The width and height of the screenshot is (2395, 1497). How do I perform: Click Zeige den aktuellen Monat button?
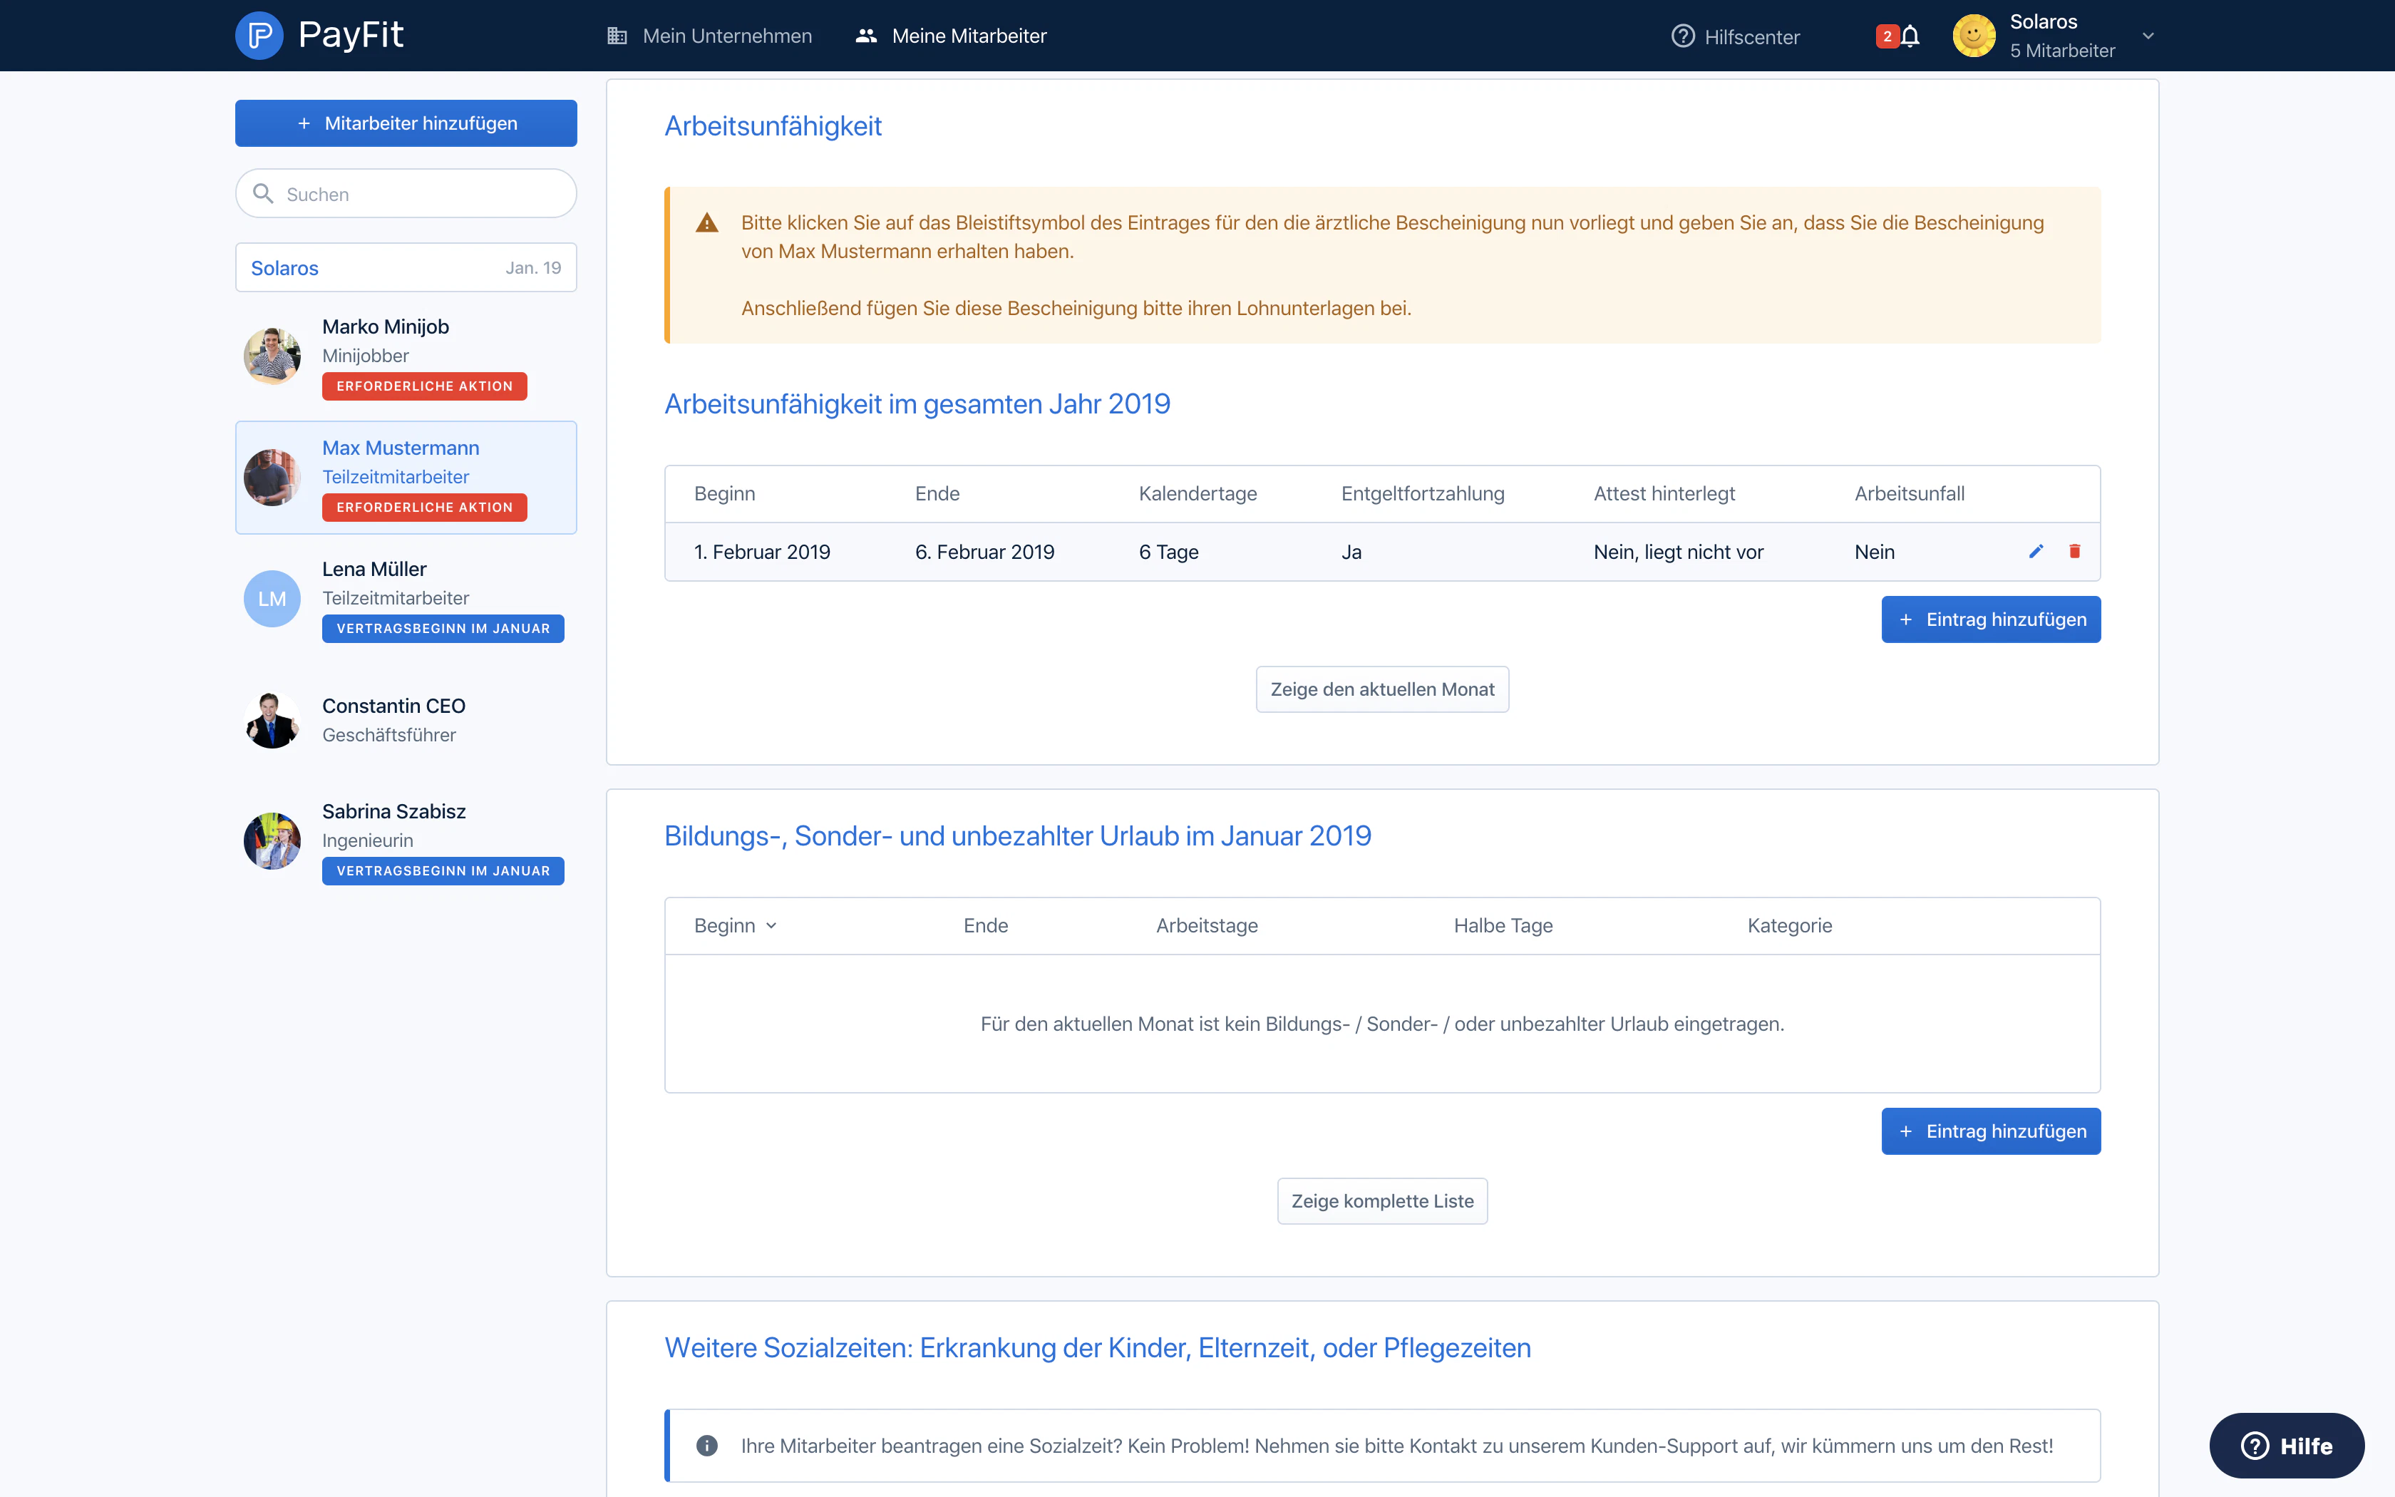pos(1383,689)
